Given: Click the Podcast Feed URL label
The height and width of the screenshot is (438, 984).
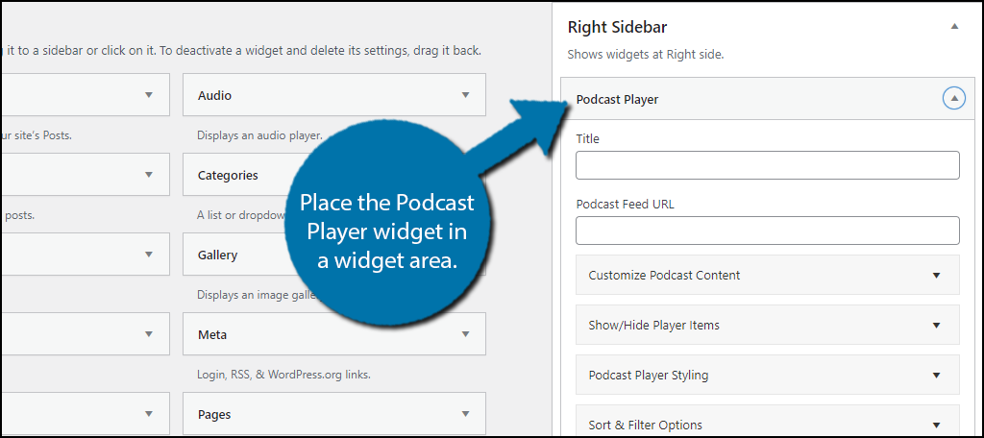Looking at the screenshot, I should click(x=625, y=204).
